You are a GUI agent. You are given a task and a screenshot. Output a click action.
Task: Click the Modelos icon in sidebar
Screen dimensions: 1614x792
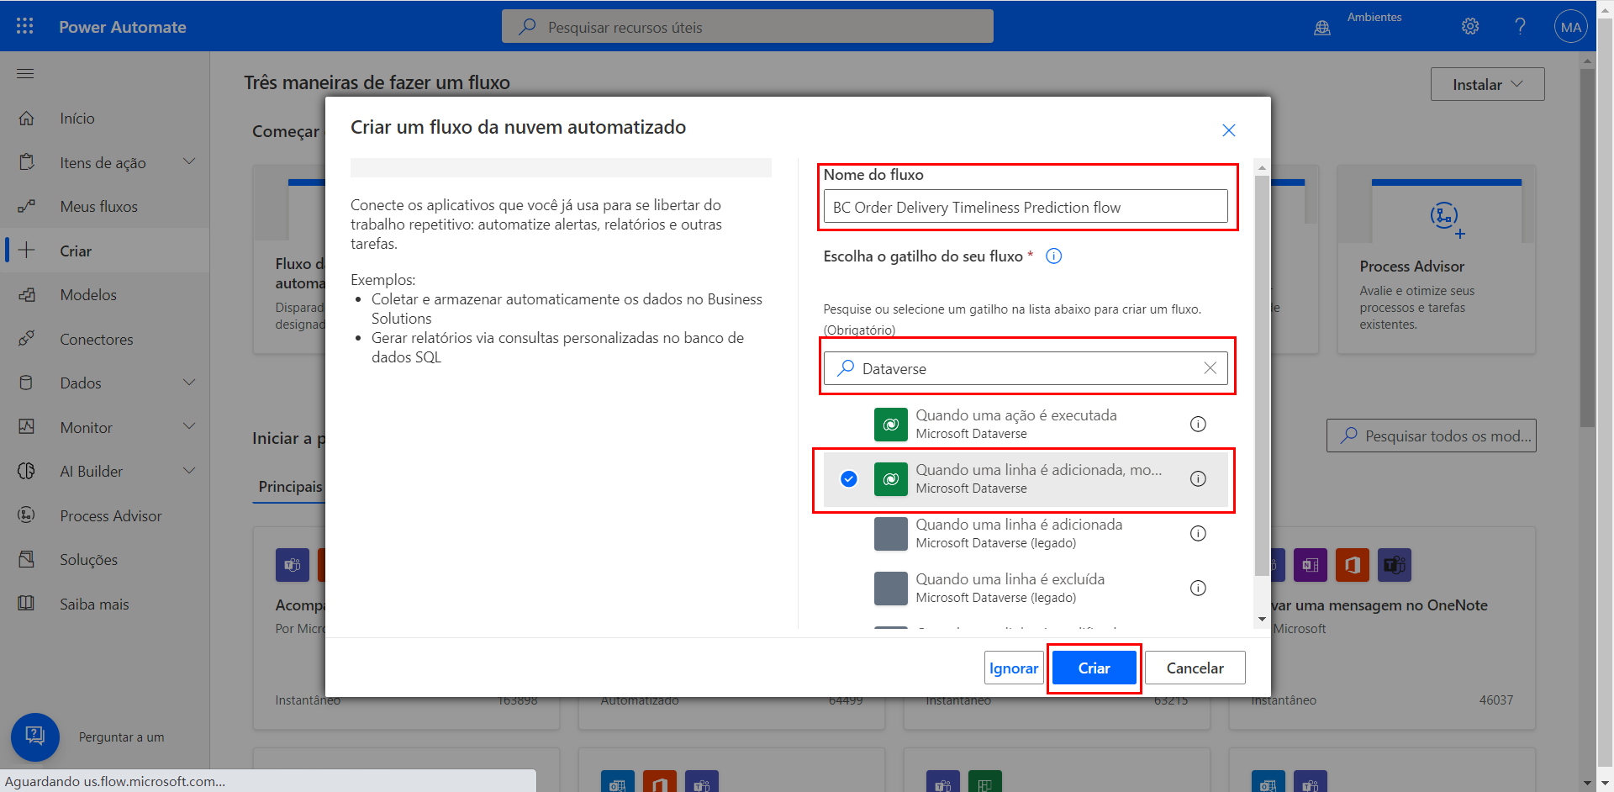pos(27,295)
